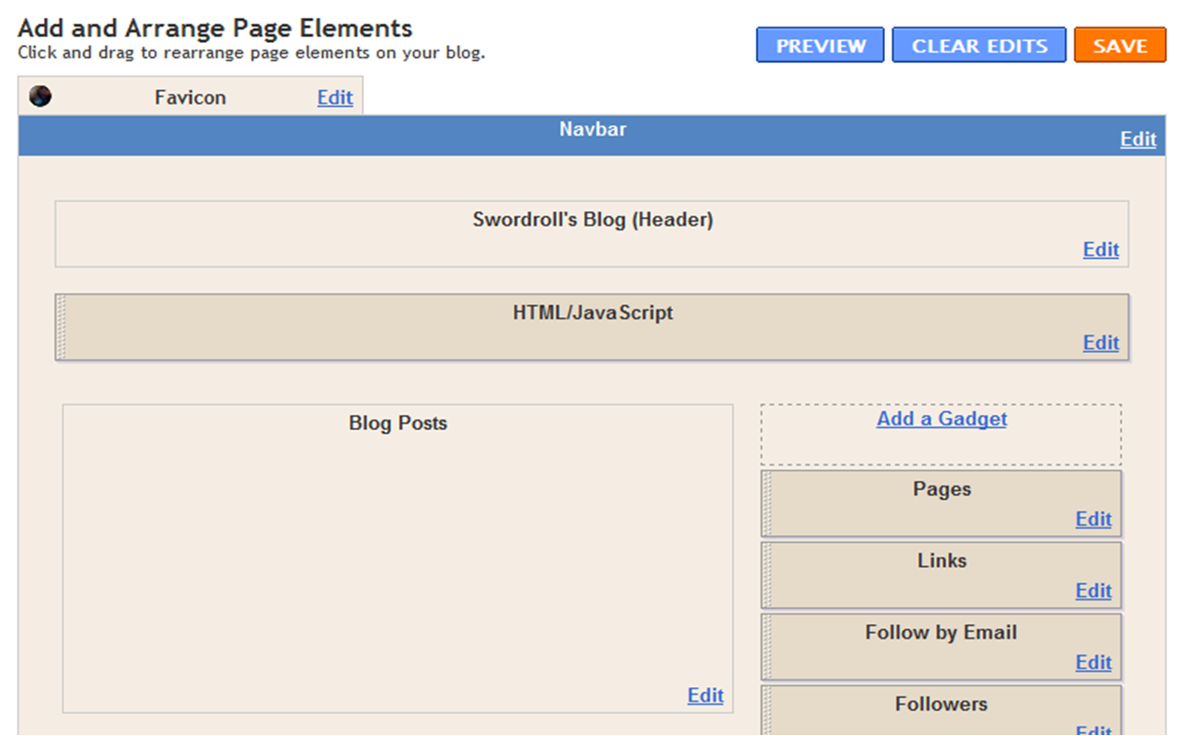
Task: Edit the HTML/JavaScript gadget
Action: pos(1101,343)
